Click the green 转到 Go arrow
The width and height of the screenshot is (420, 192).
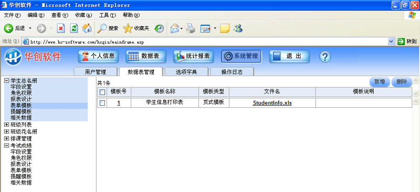401,42
